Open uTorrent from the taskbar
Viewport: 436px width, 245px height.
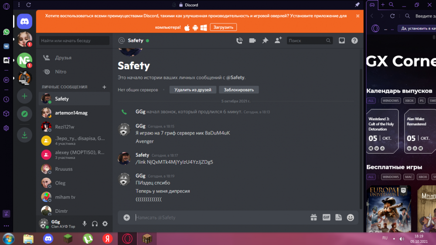pos(88,238)
